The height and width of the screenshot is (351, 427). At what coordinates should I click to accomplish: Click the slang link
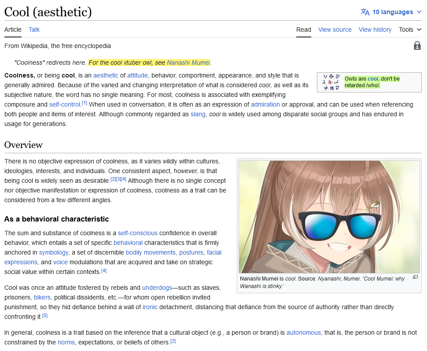click(x=198, y=114)
